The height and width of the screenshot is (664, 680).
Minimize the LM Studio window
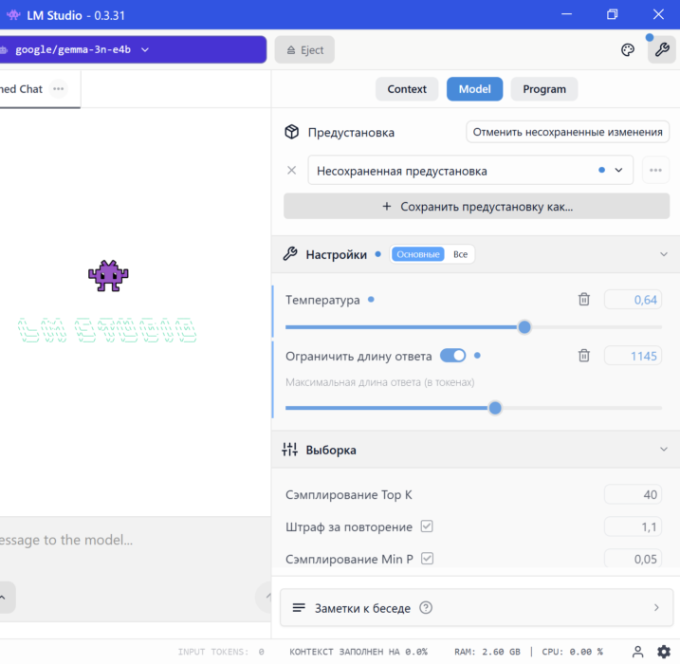pos(566,14)
